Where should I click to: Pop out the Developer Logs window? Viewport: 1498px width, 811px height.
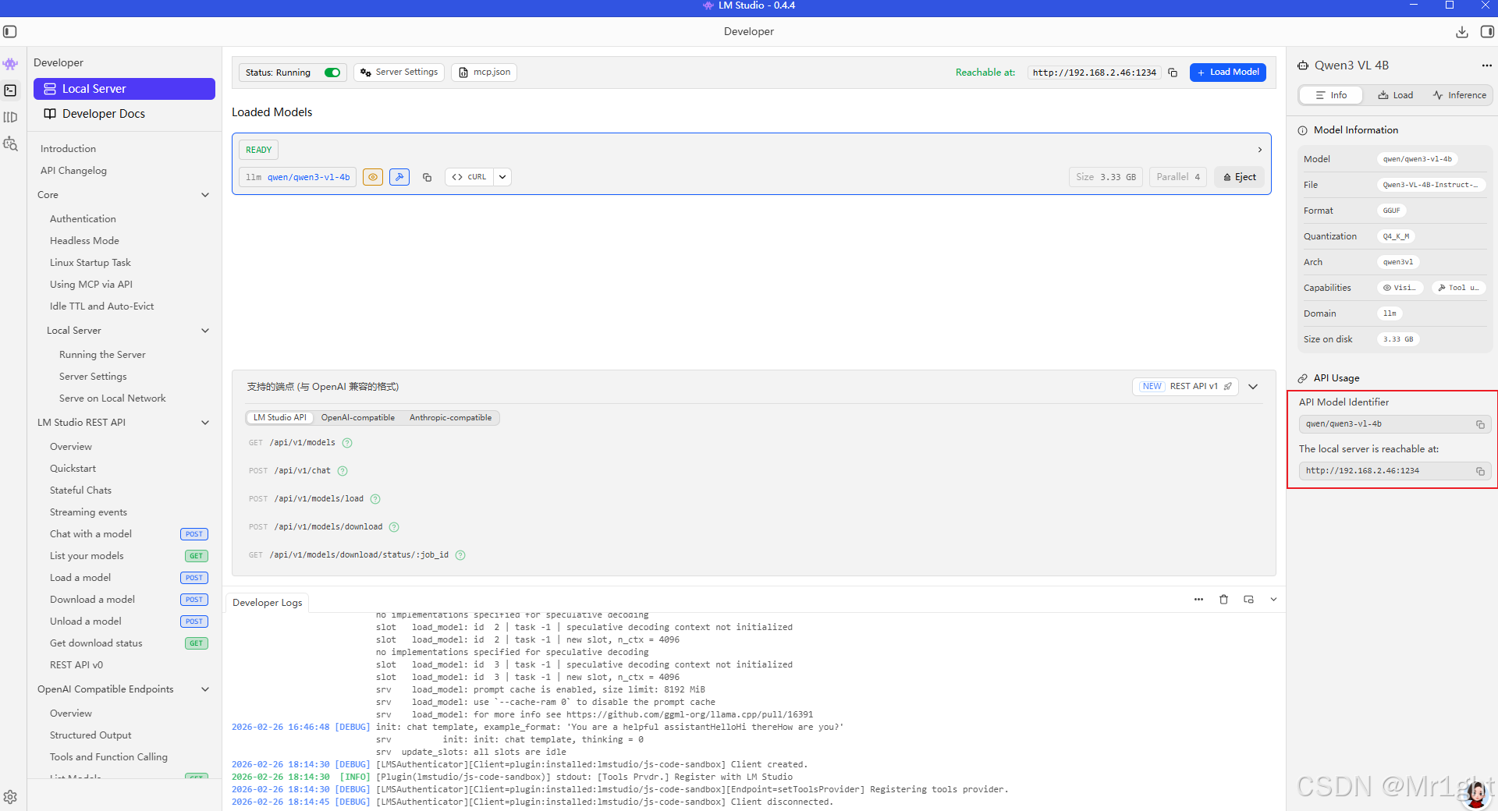pyautogui.click(x=1248, y=600)
